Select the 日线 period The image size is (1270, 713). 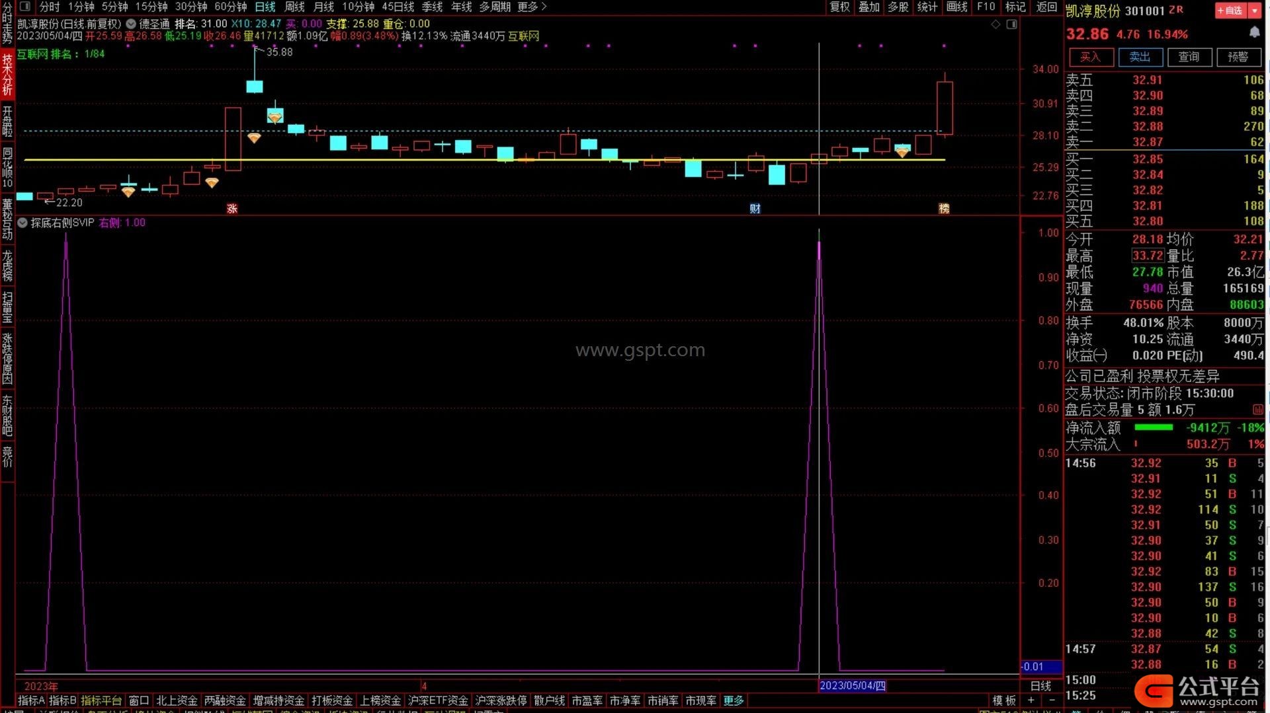click(265, 7)
